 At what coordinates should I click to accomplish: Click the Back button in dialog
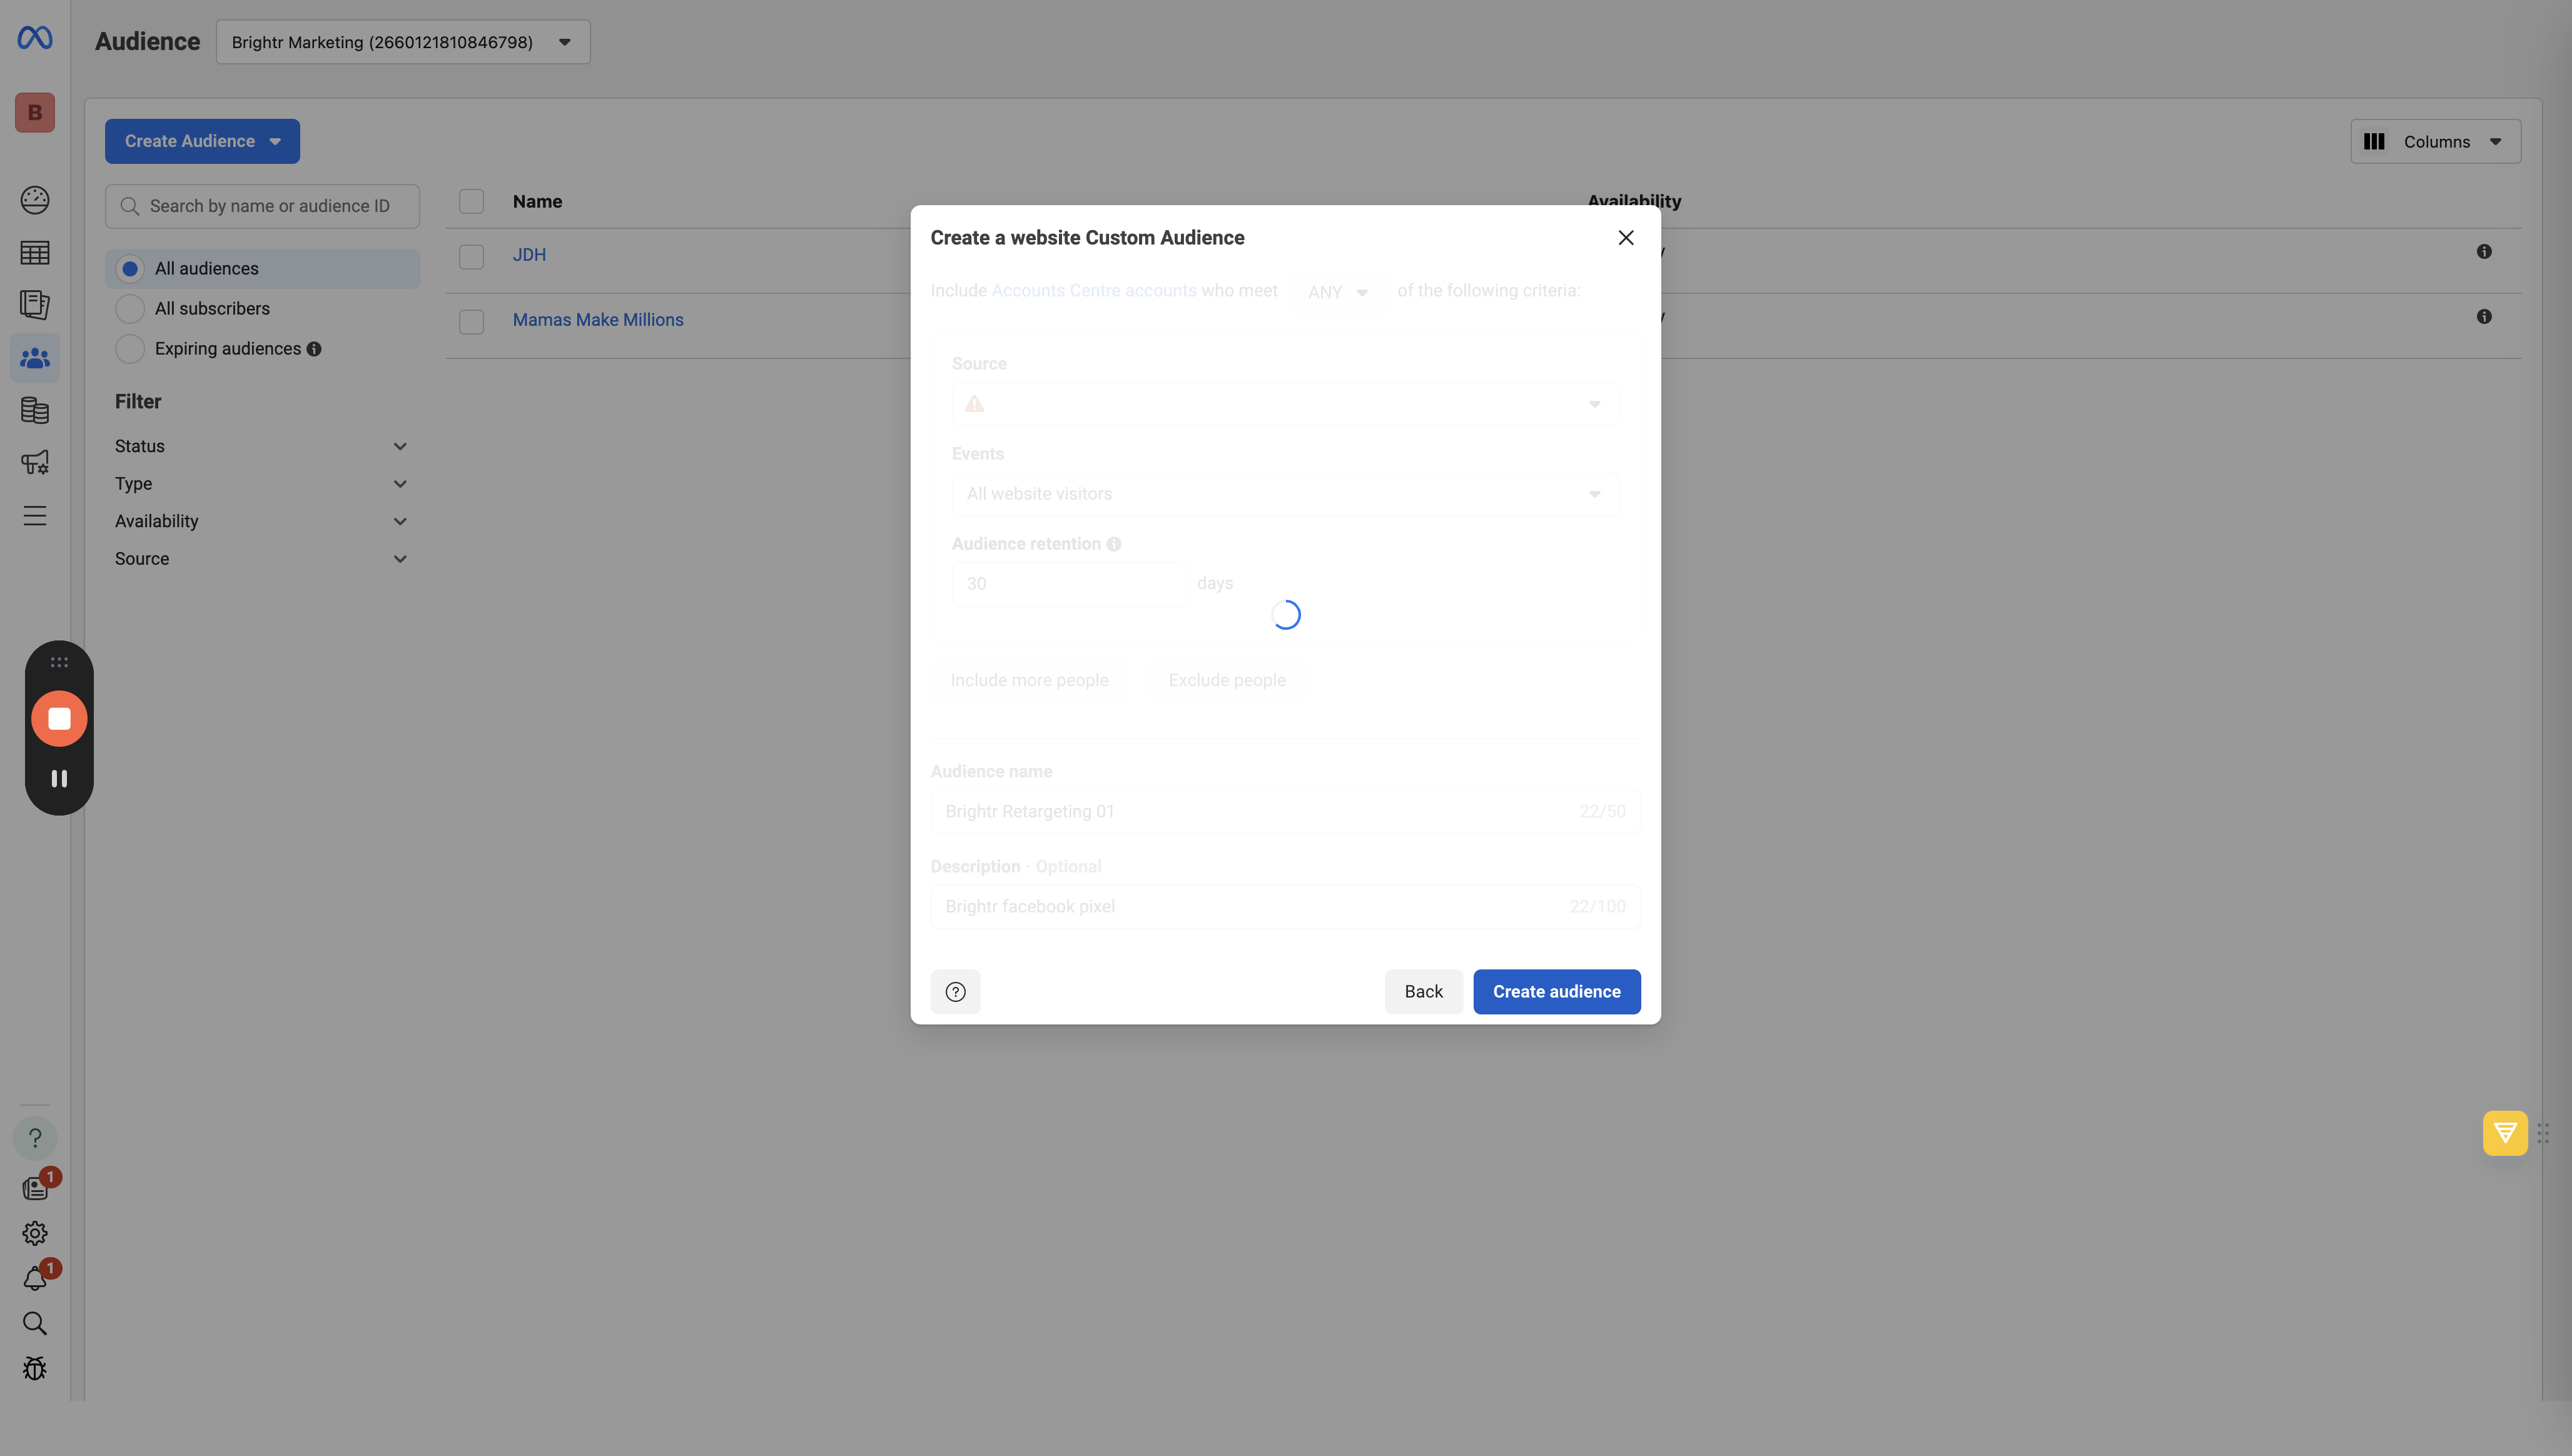click(x=1423, y=992)
